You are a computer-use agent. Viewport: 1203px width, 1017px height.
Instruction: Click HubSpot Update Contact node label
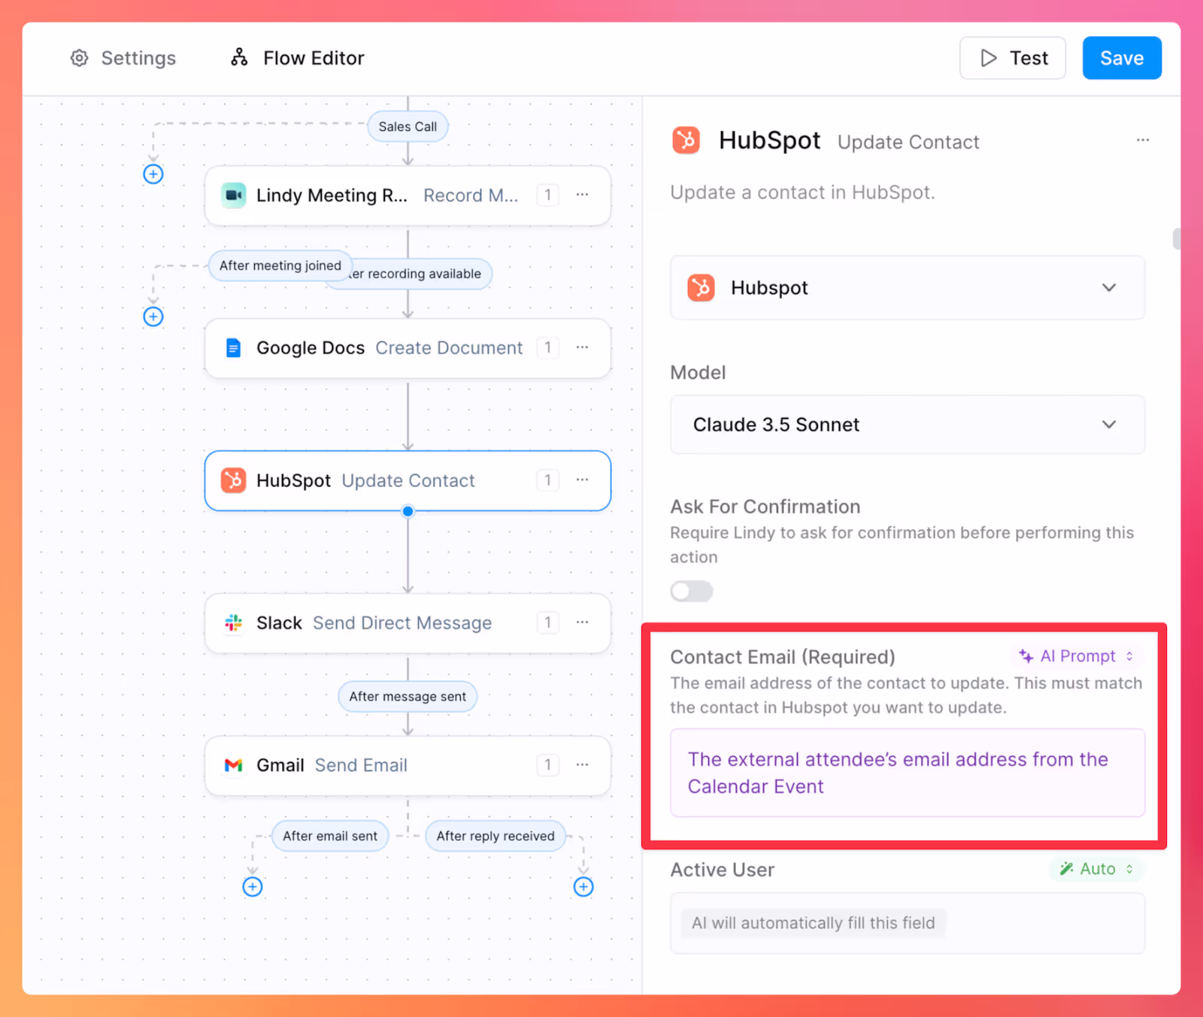[x=365, y=480]
